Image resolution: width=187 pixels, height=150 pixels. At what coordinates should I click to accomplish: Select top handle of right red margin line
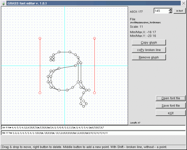pos(94,38)
